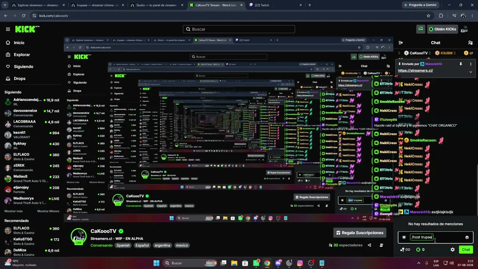The width and height of the screenshot is (478, 269).
Task: Click the CaKoooTV channel avatar
Action: click(x=78, y=236)
